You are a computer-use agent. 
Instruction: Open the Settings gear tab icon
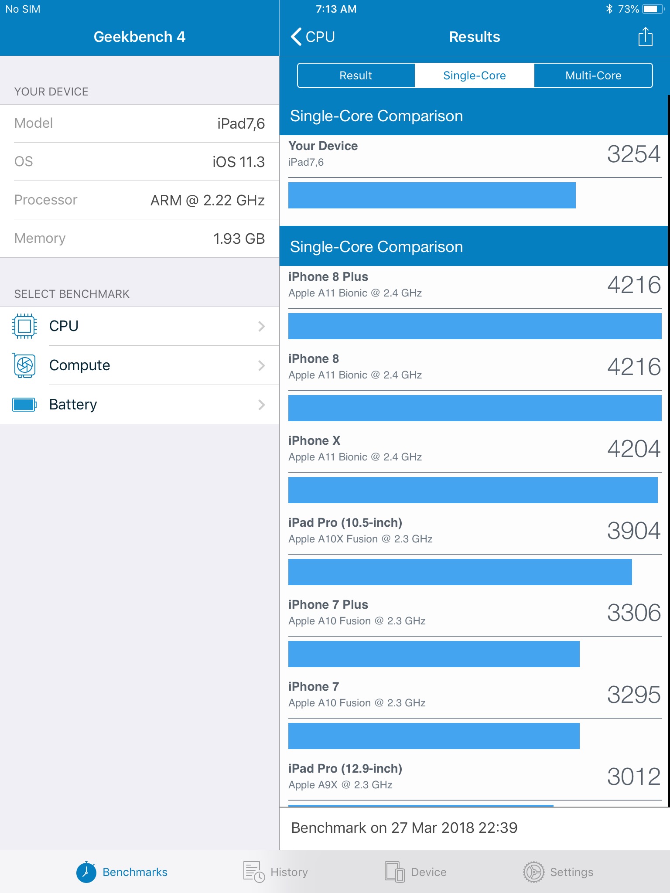pyautogui.click(x=533, y=872)
